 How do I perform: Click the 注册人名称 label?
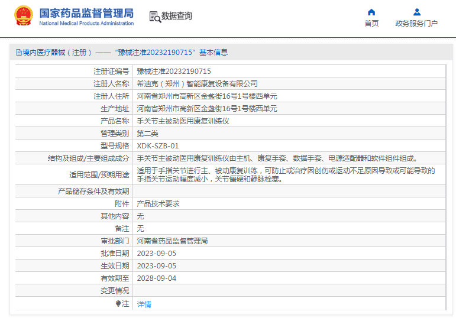click(111, 84)
